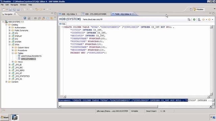Select the _SYS_STATISTICS schema
This screenshot has height=121, width=216.
(x=23, y=76)
